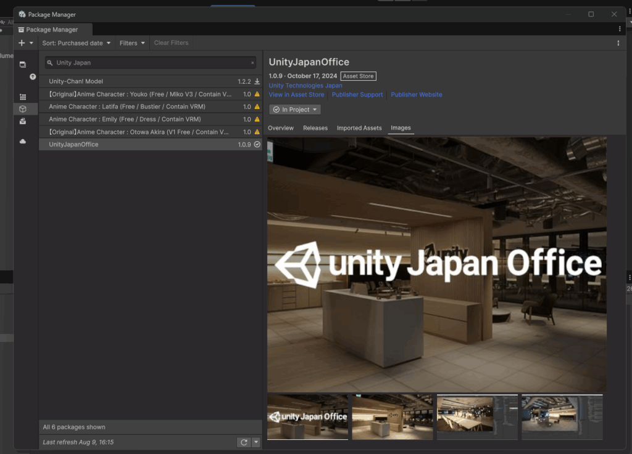Select the Anime Character : Latifa package
The image size is (632, 454).
pyautogui.click(x=151, y=107)
